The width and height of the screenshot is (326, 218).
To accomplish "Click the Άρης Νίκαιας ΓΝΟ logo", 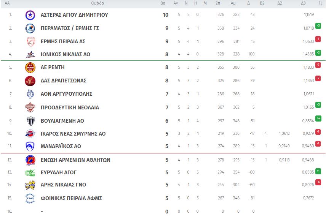I will pyautogui.click(x=30, y=185).
